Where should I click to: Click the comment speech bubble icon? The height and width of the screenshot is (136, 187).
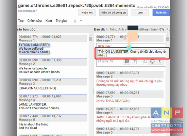(x=126, y=62)
